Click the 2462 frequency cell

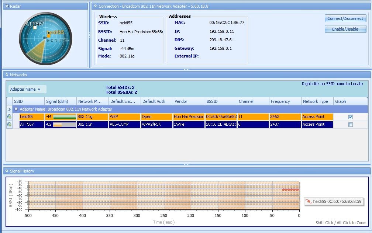pos(285,116)
